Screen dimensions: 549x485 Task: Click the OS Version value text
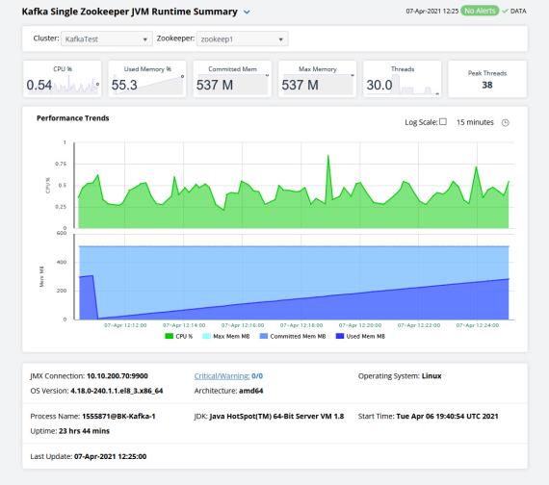117,391
